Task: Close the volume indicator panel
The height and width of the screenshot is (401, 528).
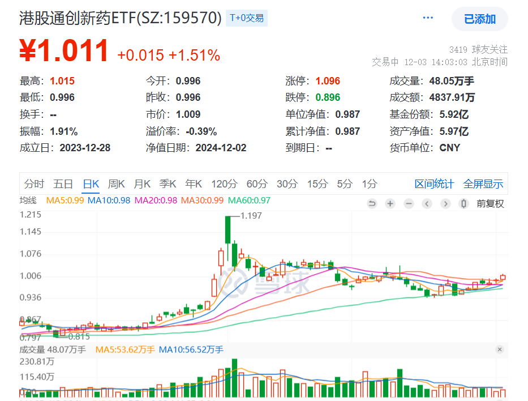Action: coord(500,350)
